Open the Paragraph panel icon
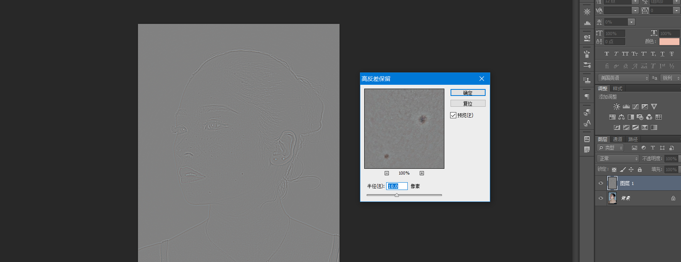 coord(587,96)
